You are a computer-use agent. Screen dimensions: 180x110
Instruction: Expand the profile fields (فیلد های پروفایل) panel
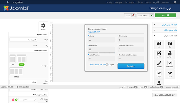point(164,30)
